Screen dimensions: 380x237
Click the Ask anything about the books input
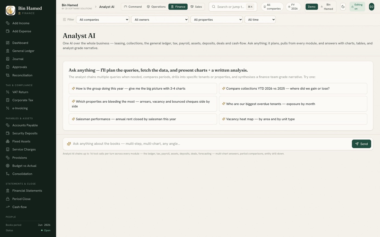[x=210, y=144]
